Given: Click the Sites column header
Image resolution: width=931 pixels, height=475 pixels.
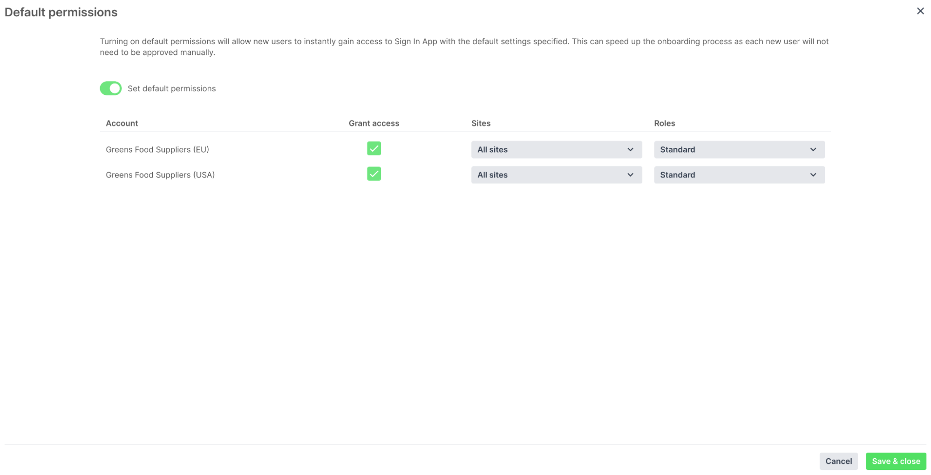Looking at the screenshot, I should 481,123.
